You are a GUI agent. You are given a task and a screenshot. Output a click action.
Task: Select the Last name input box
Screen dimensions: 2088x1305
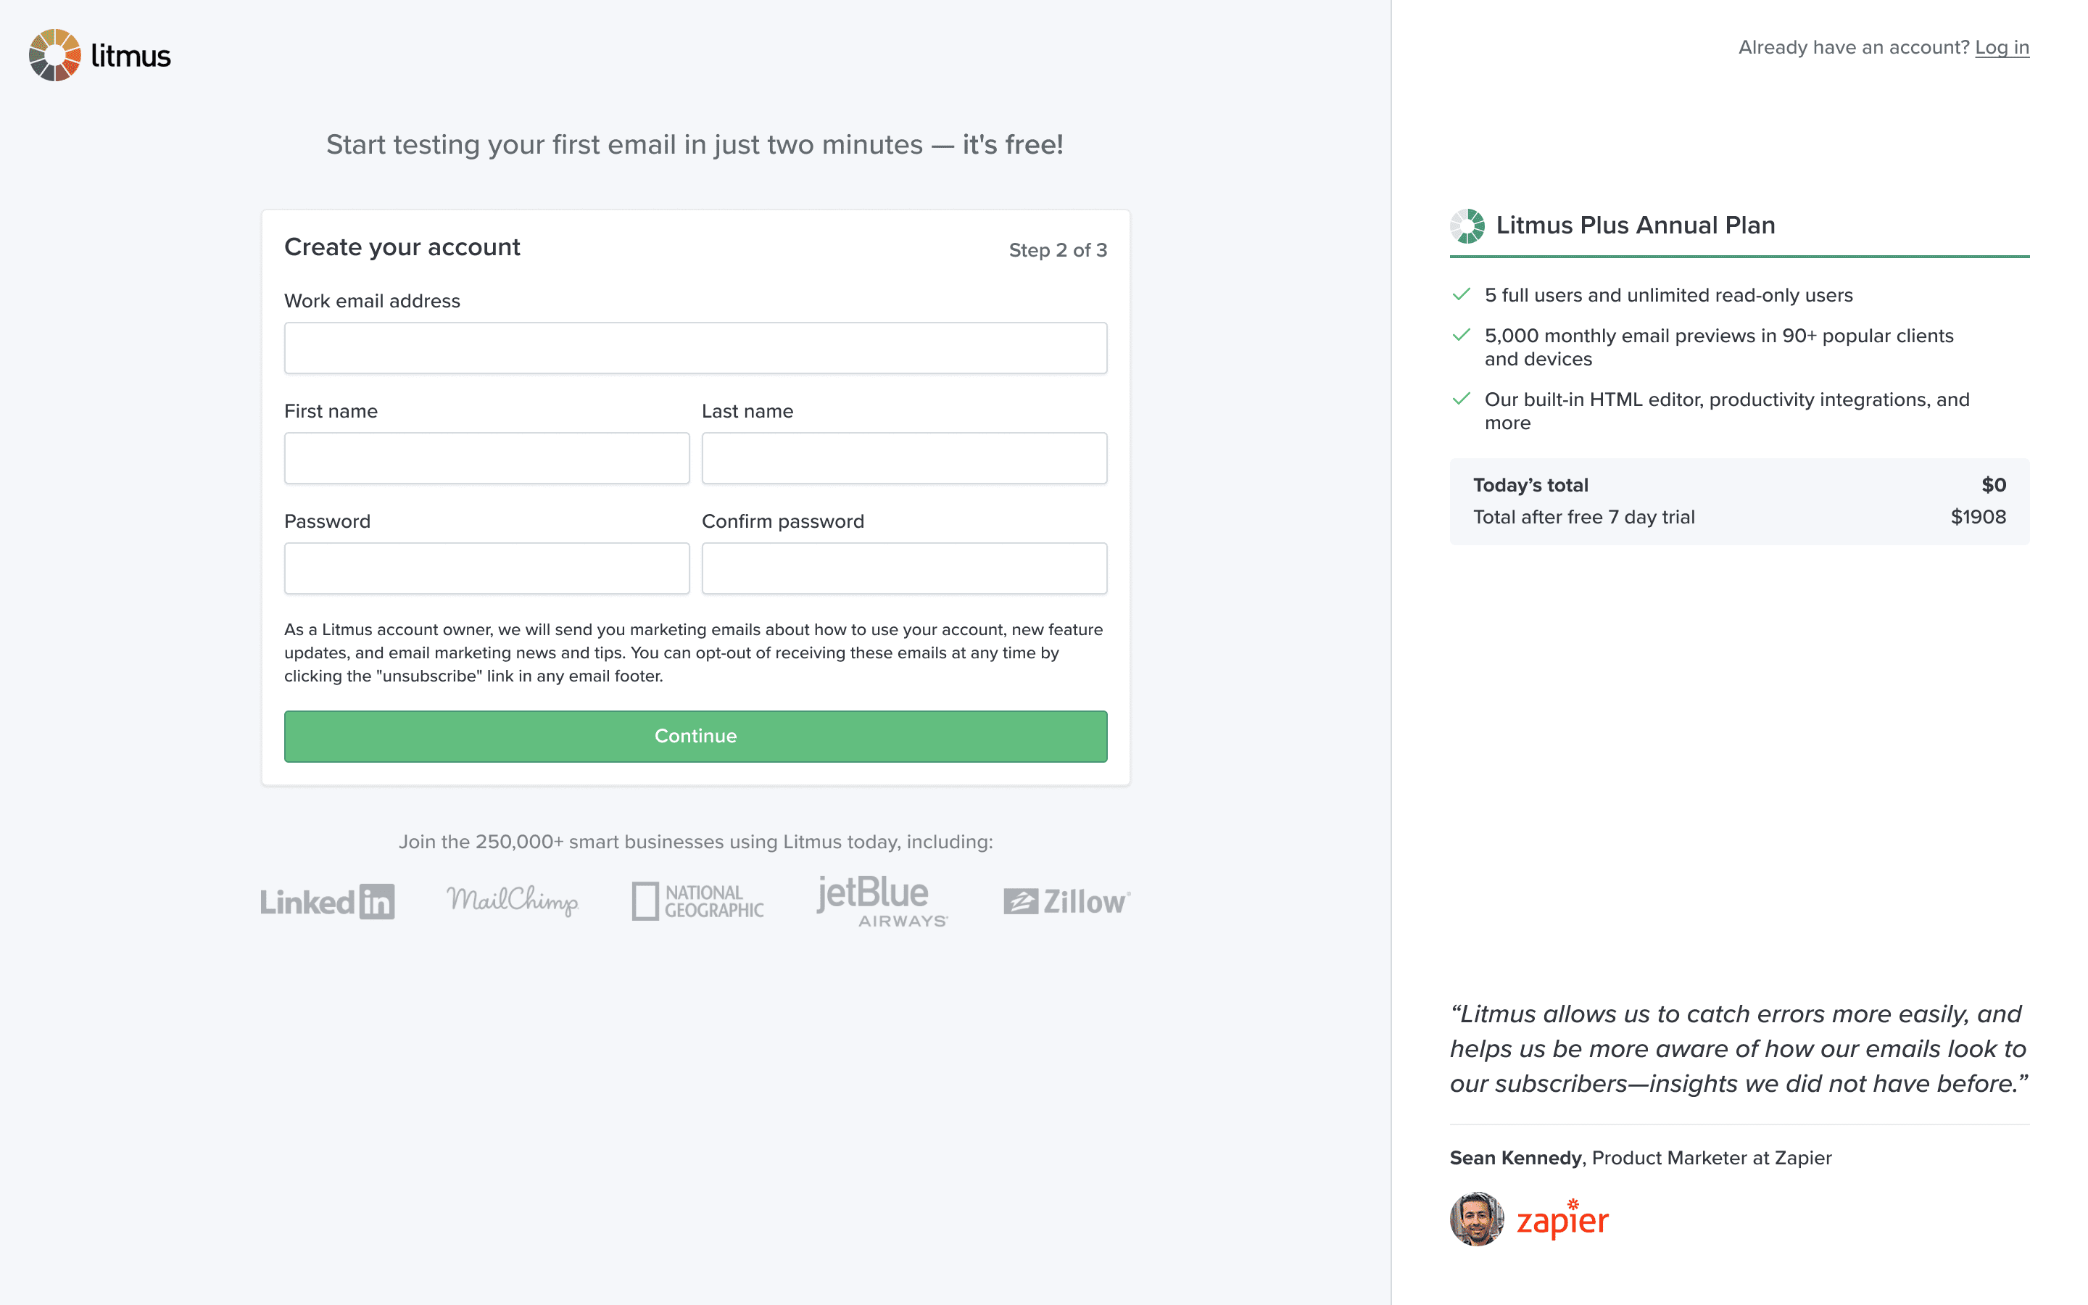point(904,458)
